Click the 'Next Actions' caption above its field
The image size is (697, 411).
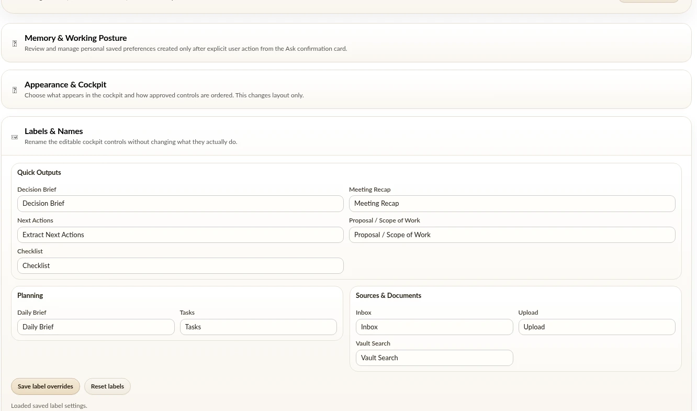35,220
